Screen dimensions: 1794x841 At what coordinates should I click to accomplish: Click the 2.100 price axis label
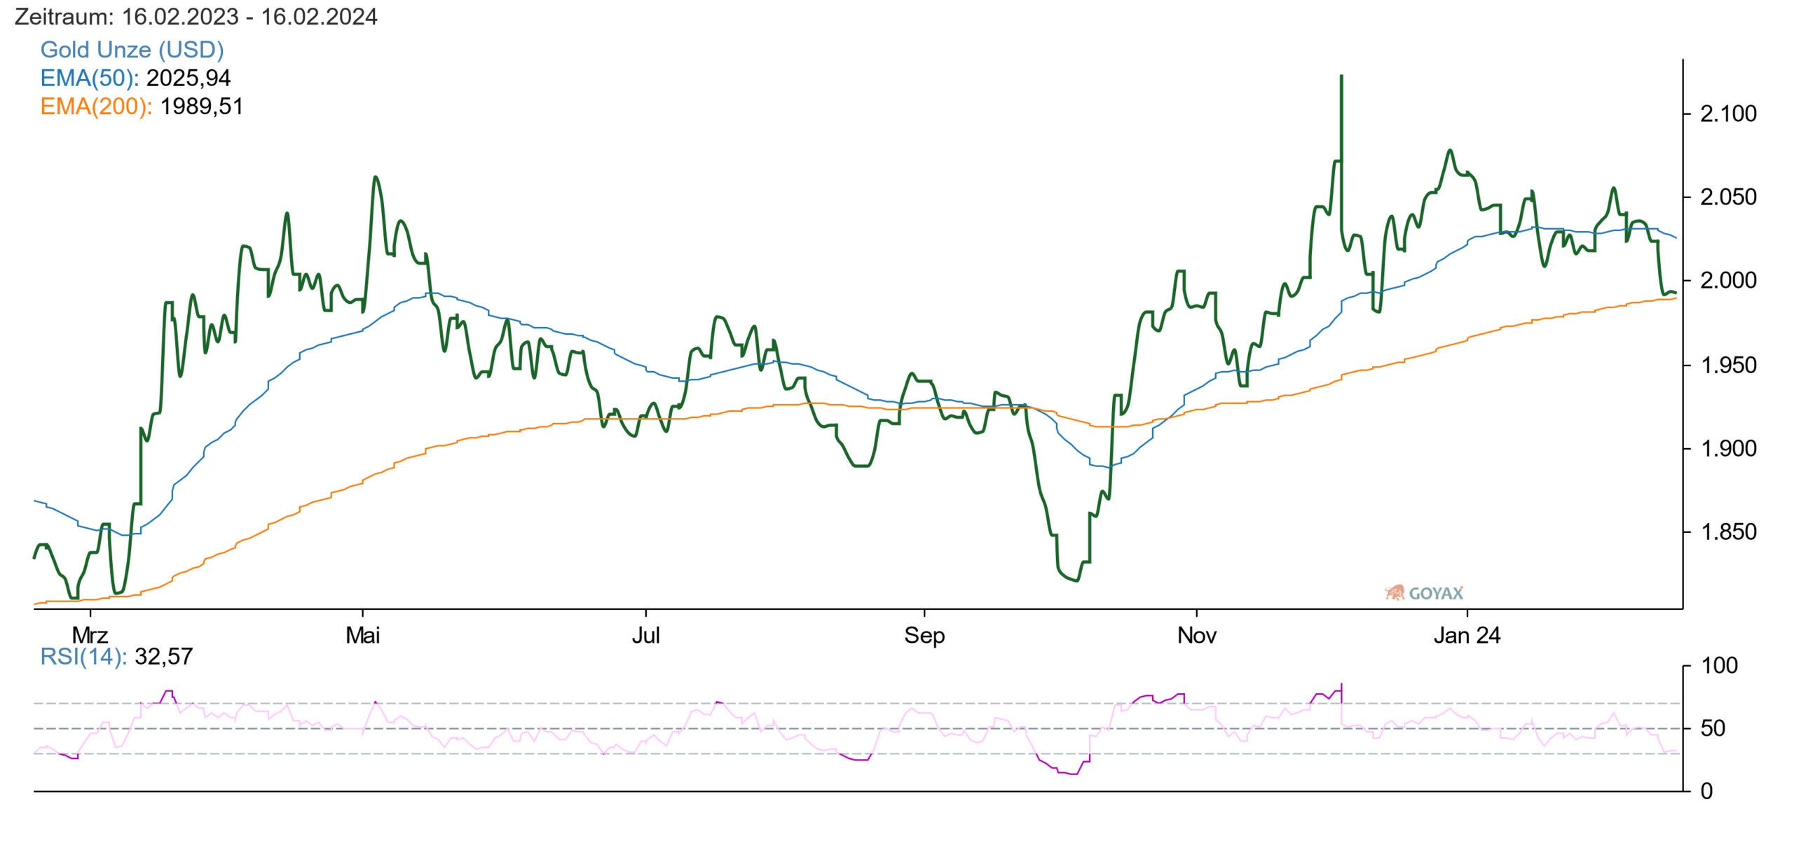1728,113
